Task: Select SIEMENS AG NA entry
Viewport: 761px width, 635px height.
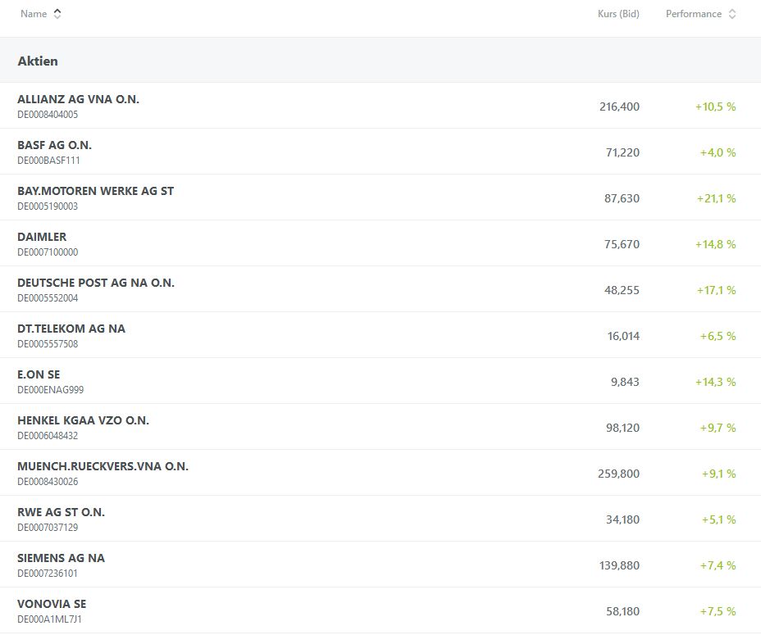Action: coord(61,558)
